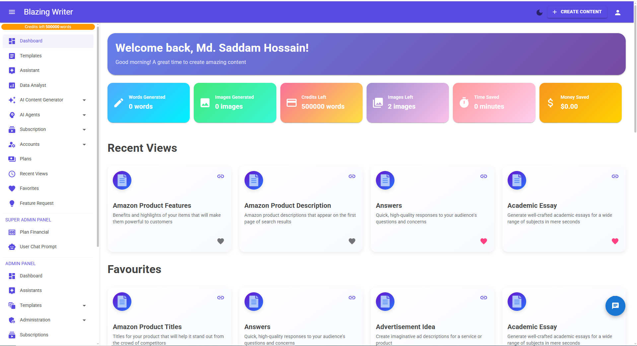Expand the Administration dropdown arrow

[x=84, y=320]
